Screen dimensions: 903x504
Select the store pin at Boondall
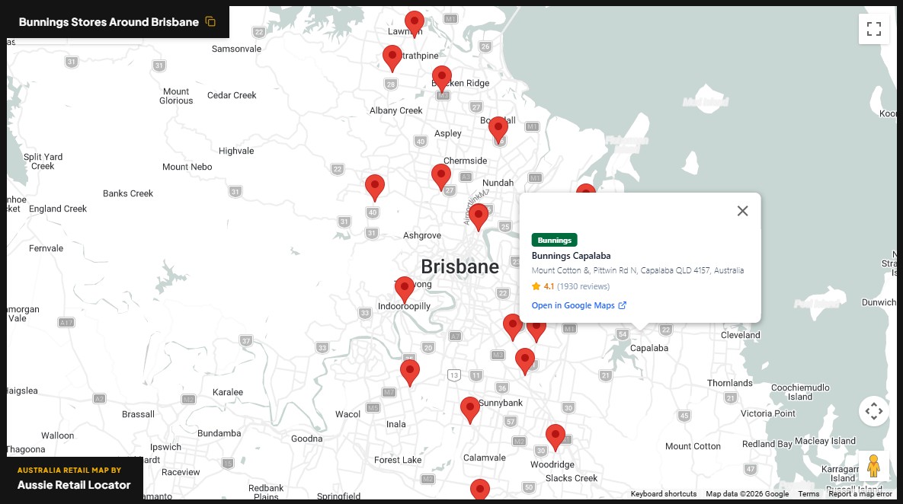point(498,130)
